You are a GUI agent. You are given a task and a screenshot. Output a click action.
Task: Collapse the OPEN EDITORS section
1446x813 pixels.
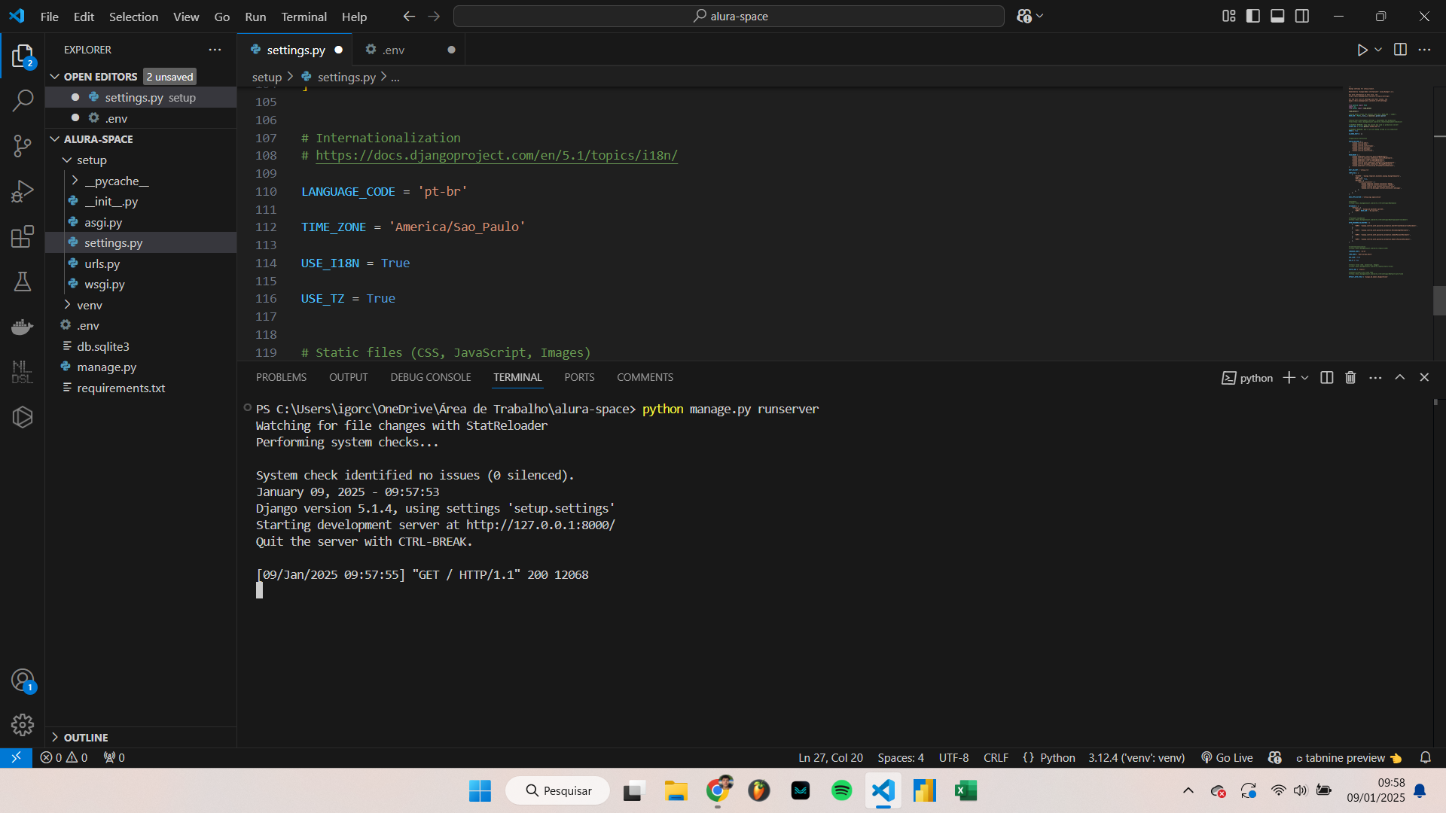pos(54,77)
